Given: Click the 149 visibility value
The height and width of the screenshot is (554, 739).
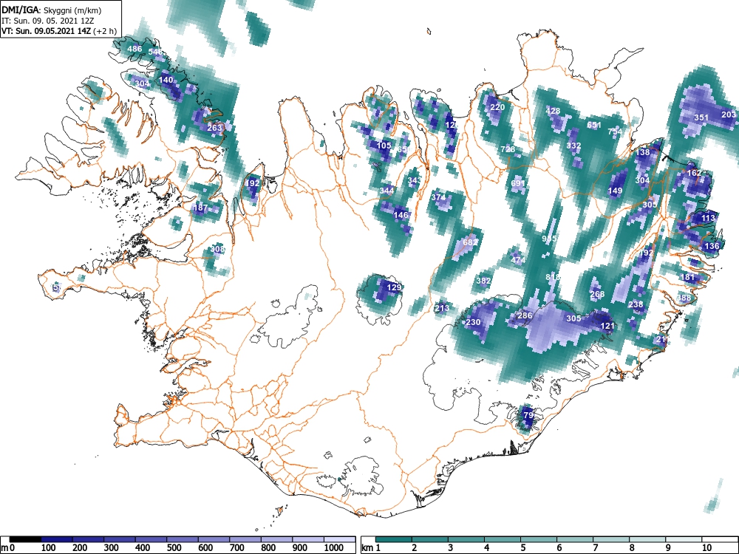Looking at the screenshot, I should [x=615, y=191].
